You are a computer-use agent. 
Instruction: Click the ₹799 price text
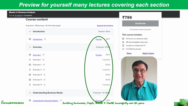(127, 18)
